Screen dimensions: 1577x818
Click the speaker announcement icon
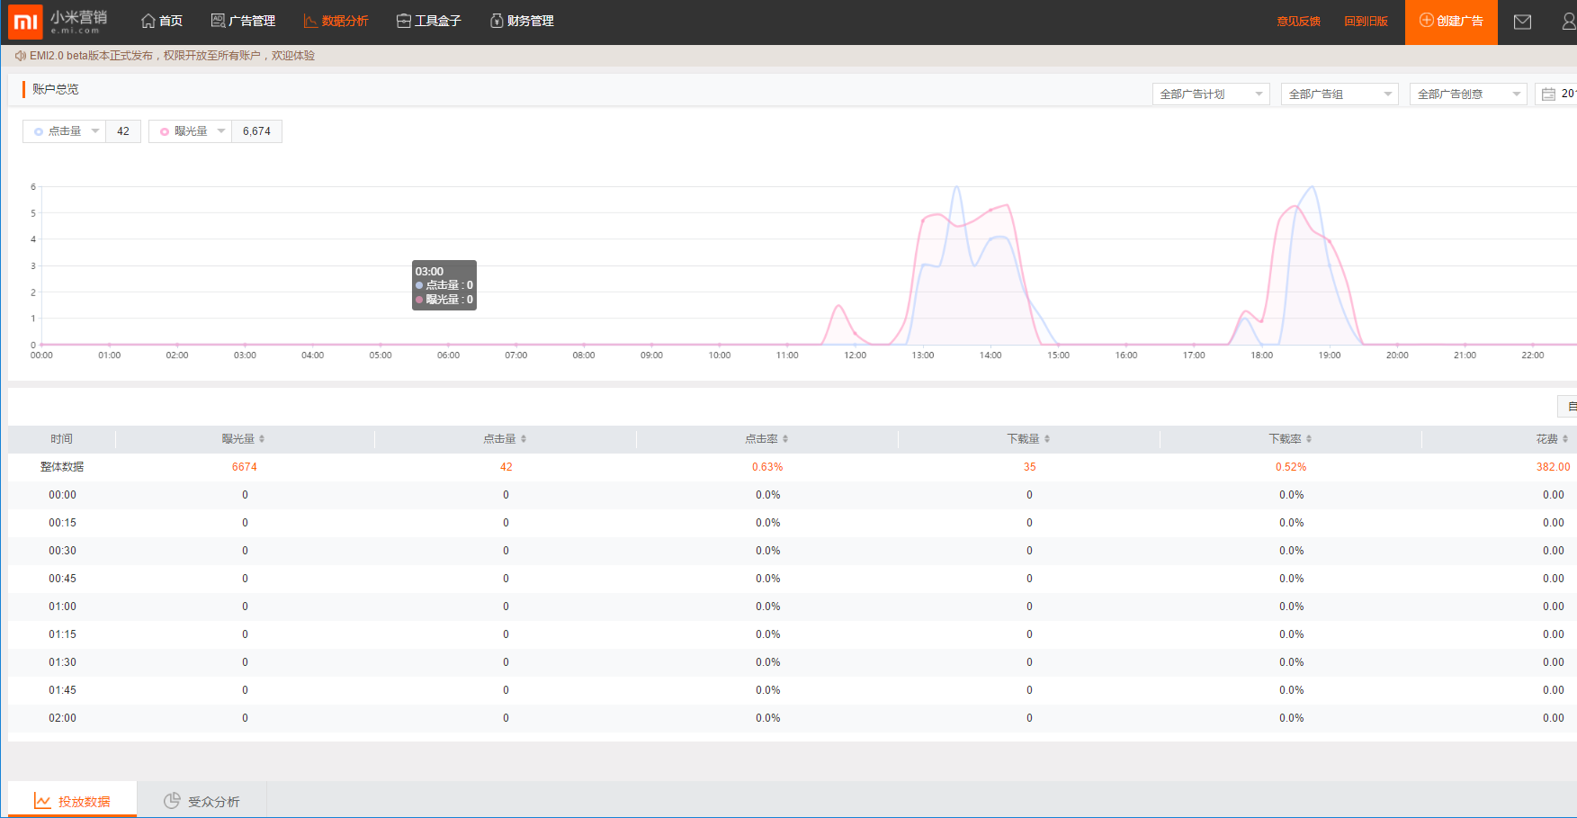(x=20, y=56)
